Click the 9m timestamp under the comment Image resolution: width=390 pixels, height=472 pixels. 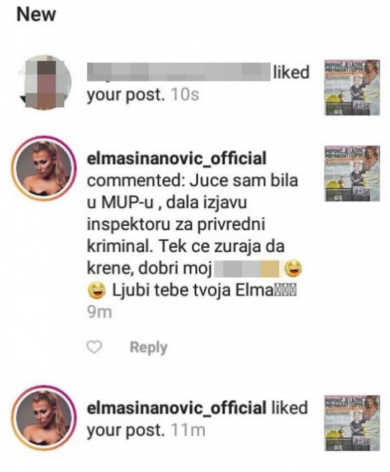click(99, 312)
